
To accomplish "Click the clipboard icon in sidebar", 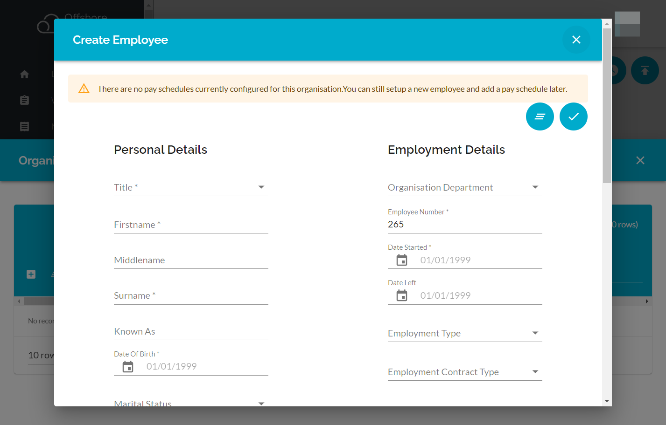I will point(25,100).
